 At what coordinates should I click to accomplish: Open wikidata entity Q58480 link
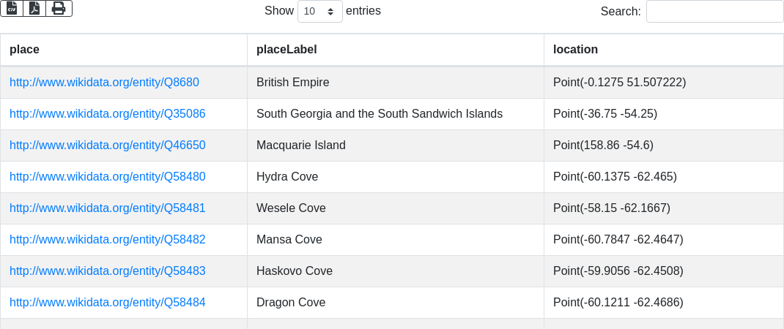tap(108, 177)
